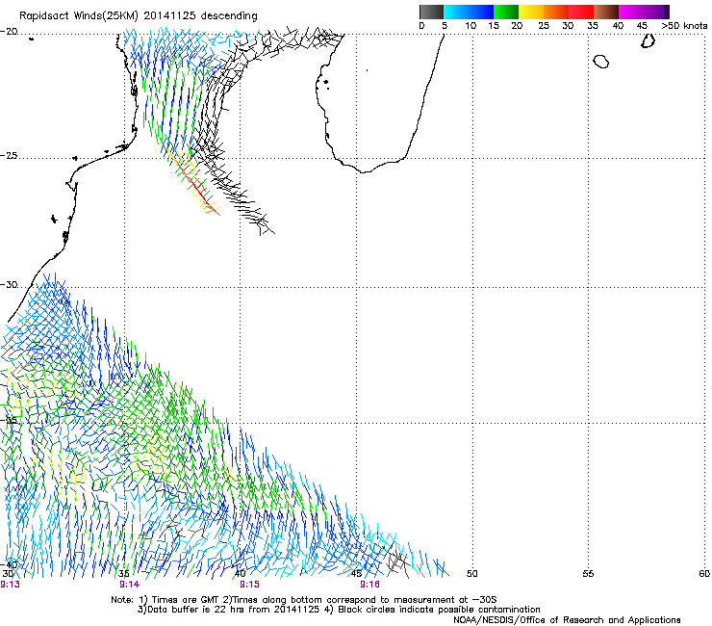Click the '25' legend tick label
The image size is (712, 626).
(544, 26)
